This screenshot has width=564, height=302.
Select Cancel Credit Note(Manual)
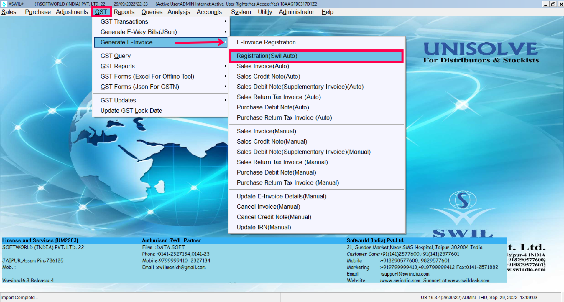pyautogui.click(x=317, y=217)
